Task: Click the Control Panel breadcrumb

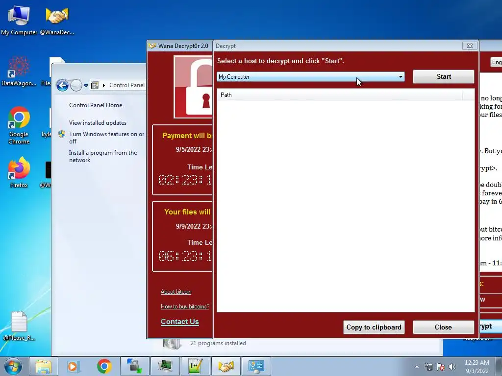Action: pos(127,85)
